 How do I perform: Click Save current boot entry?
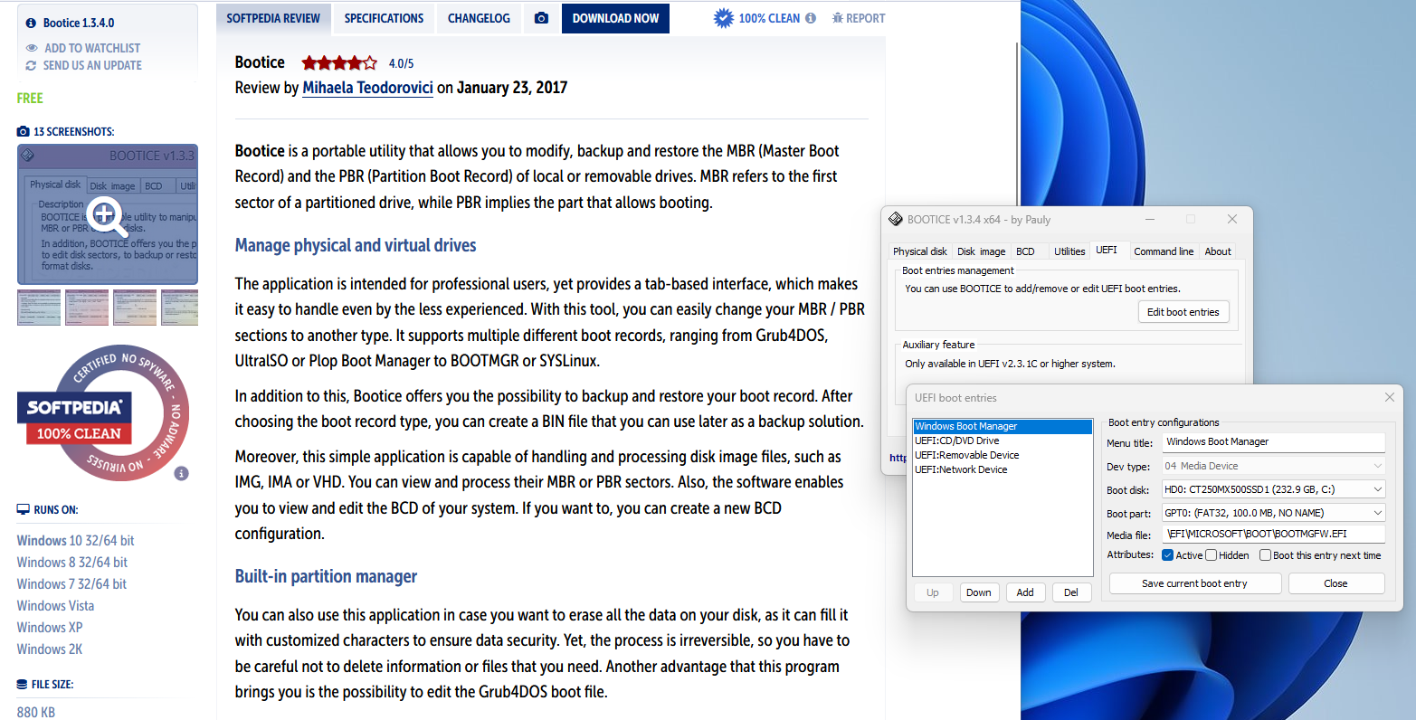point(1194,583)
